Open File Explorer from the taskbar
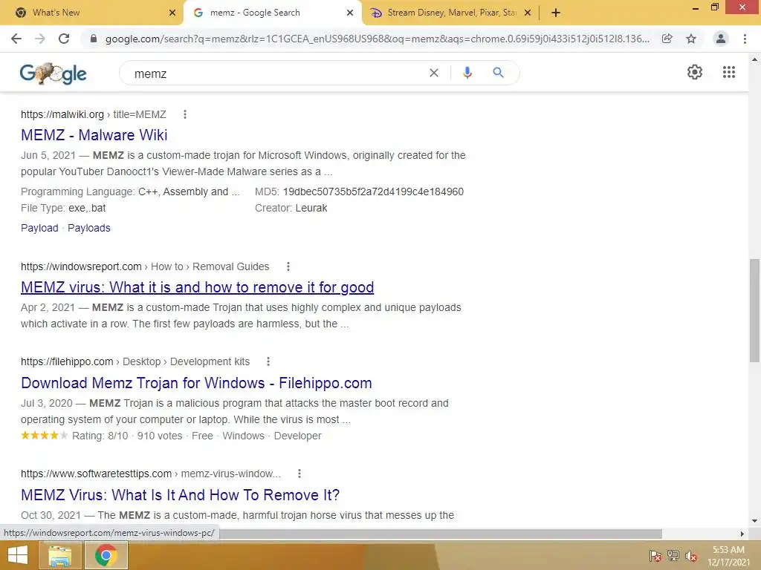 59,555
